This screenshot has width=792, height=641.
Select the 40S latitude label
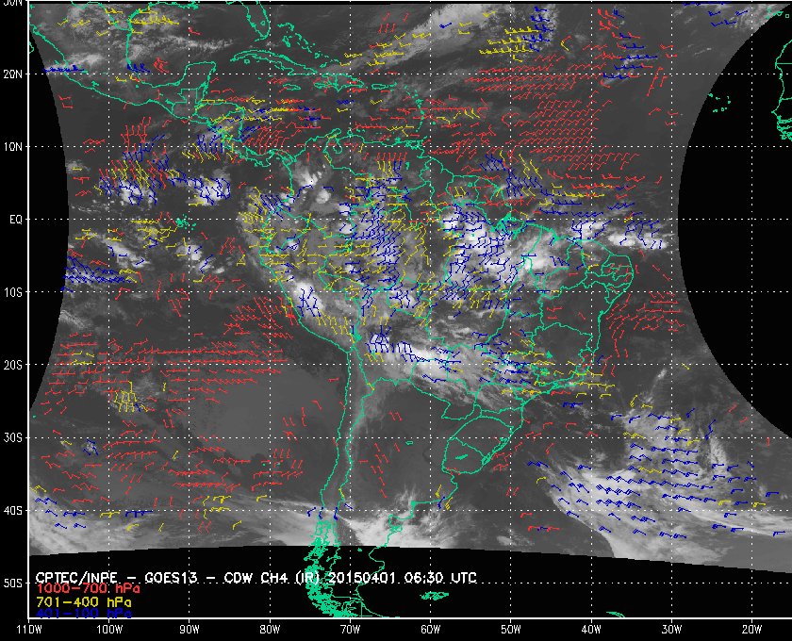[12, 511]
